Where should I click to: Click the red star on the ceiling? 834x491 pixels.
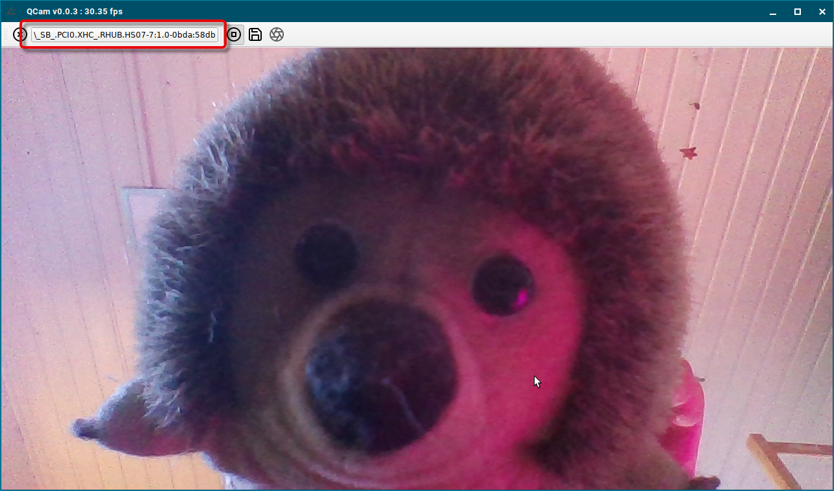(x=688, y=153)
